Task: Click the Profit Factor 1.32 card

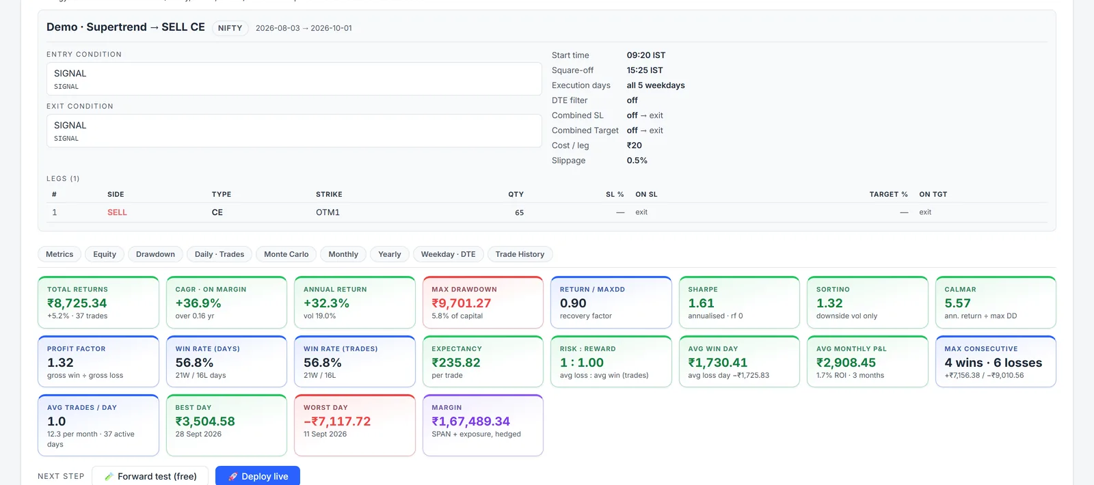Action: 98,361
